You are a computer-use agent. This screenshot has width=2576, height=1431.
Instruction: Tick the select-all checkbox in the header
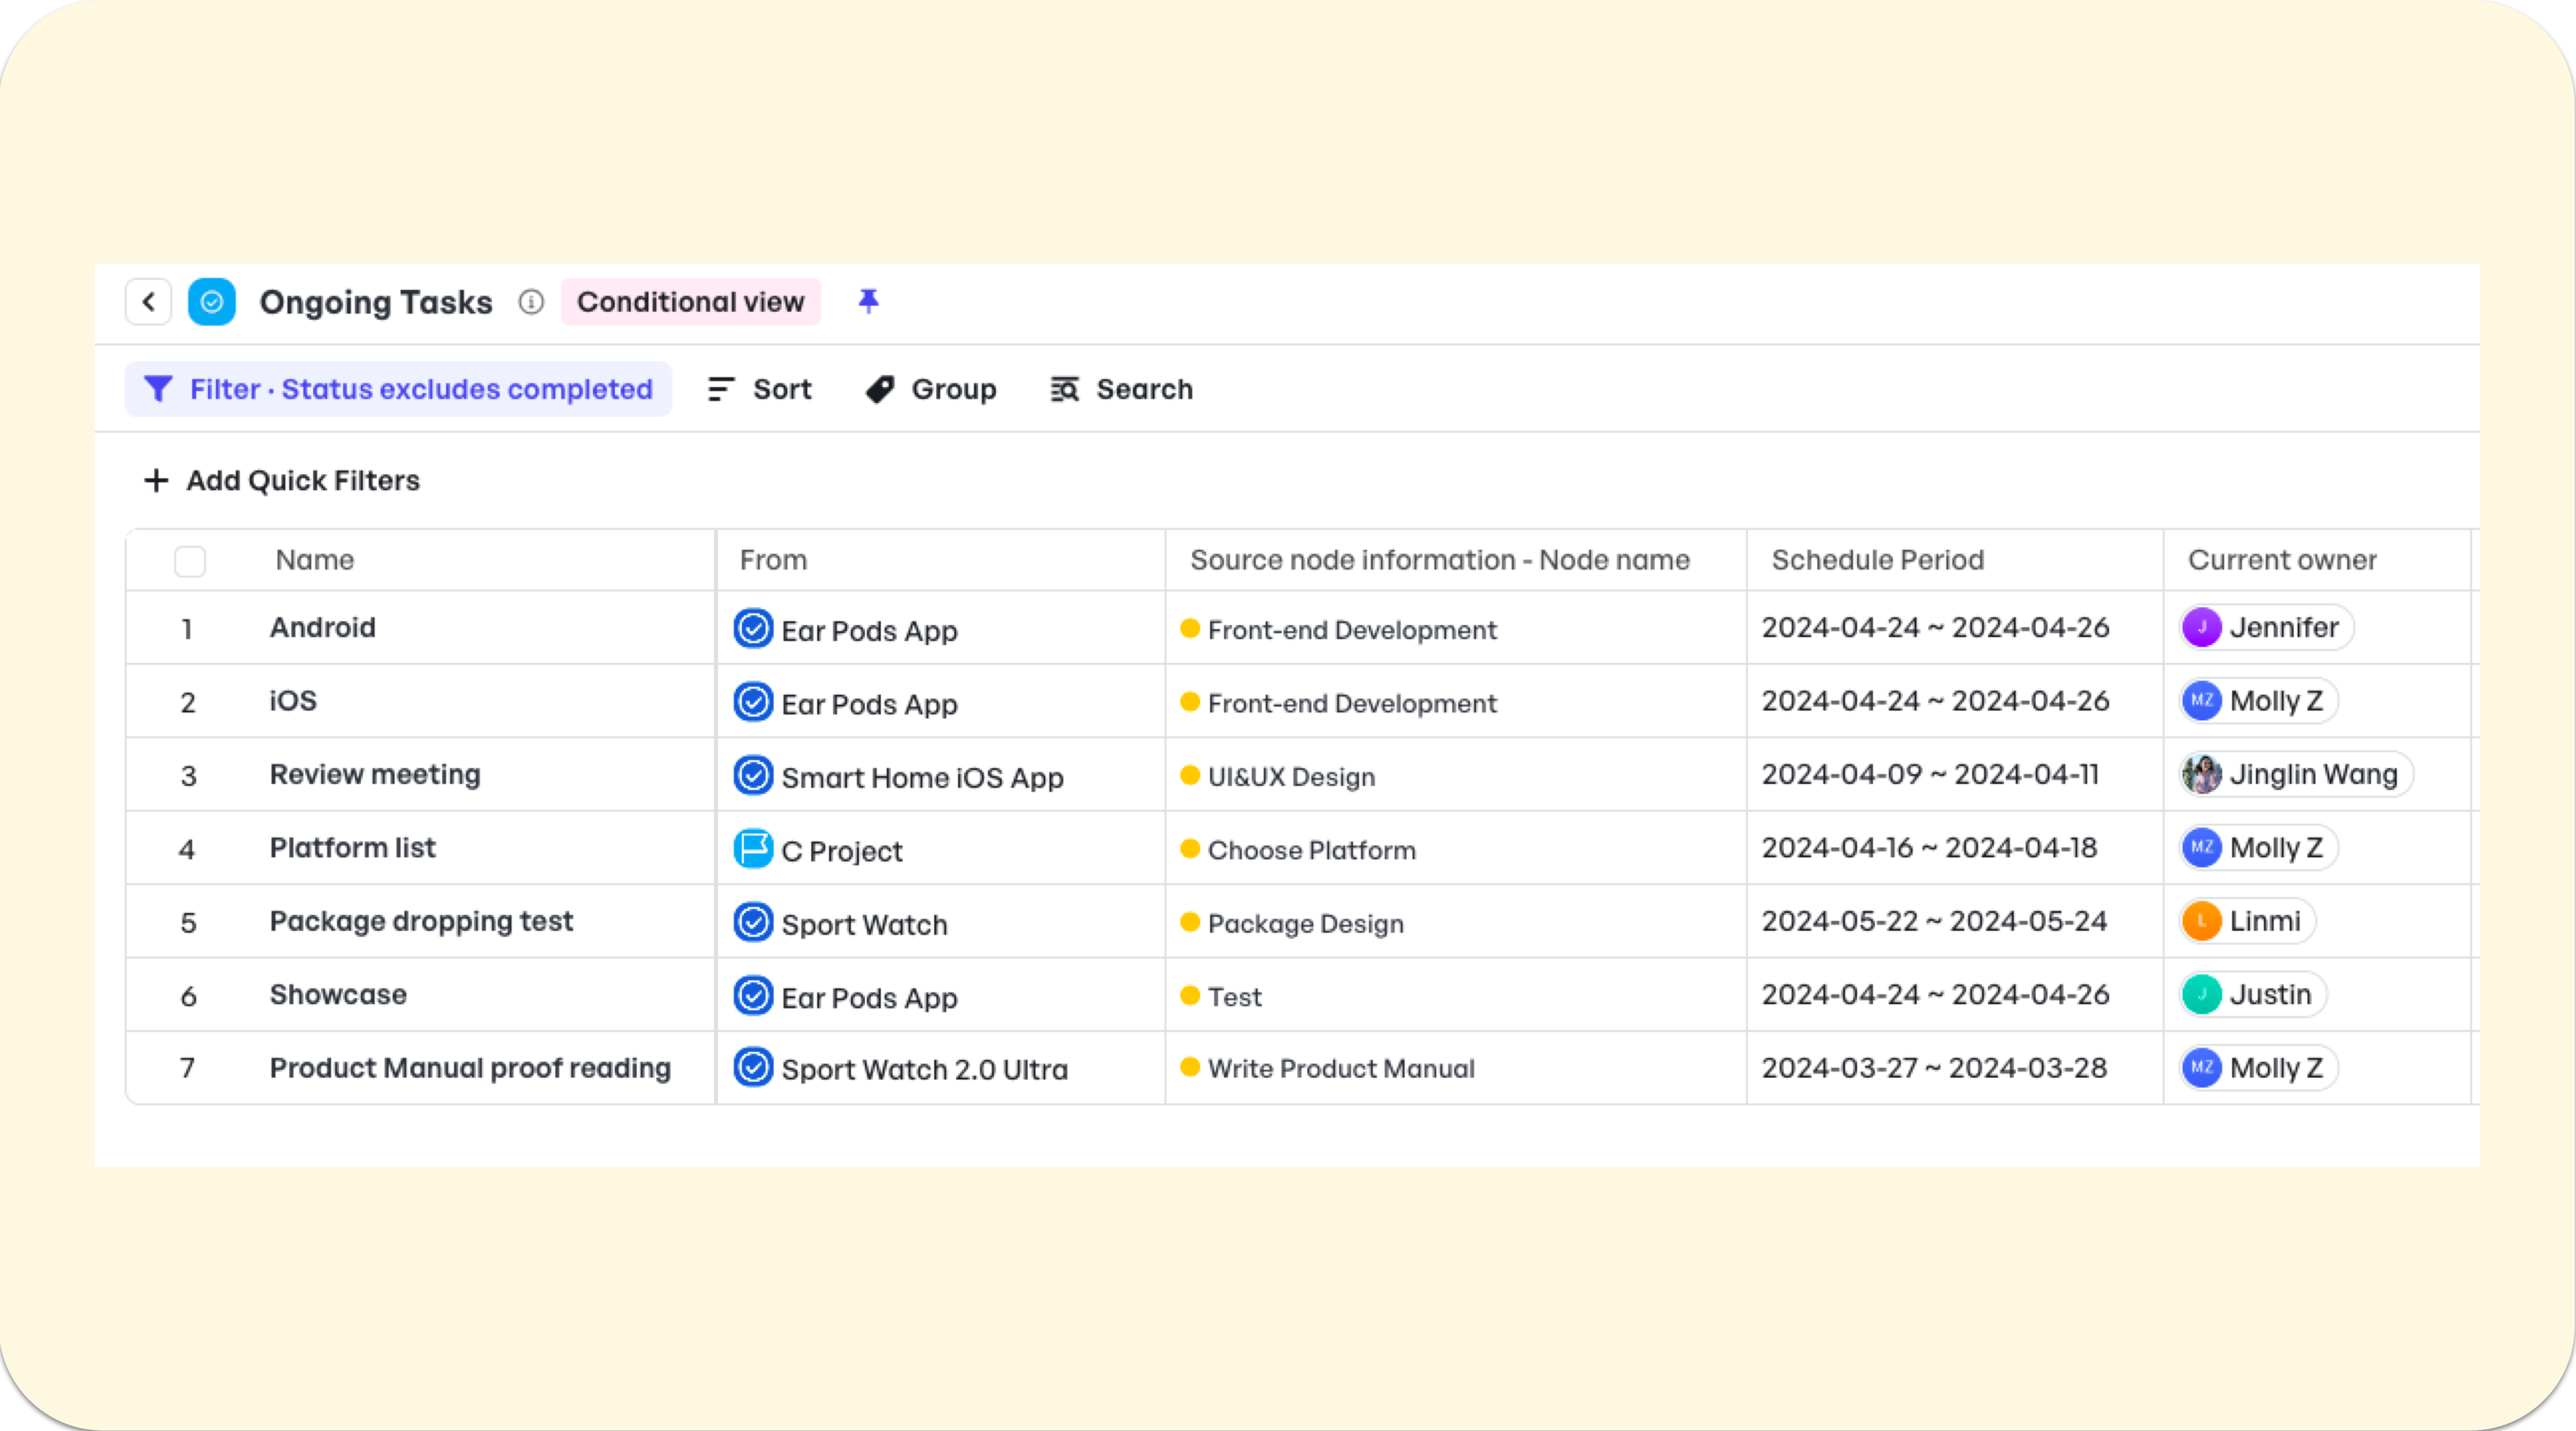[190, 561]
